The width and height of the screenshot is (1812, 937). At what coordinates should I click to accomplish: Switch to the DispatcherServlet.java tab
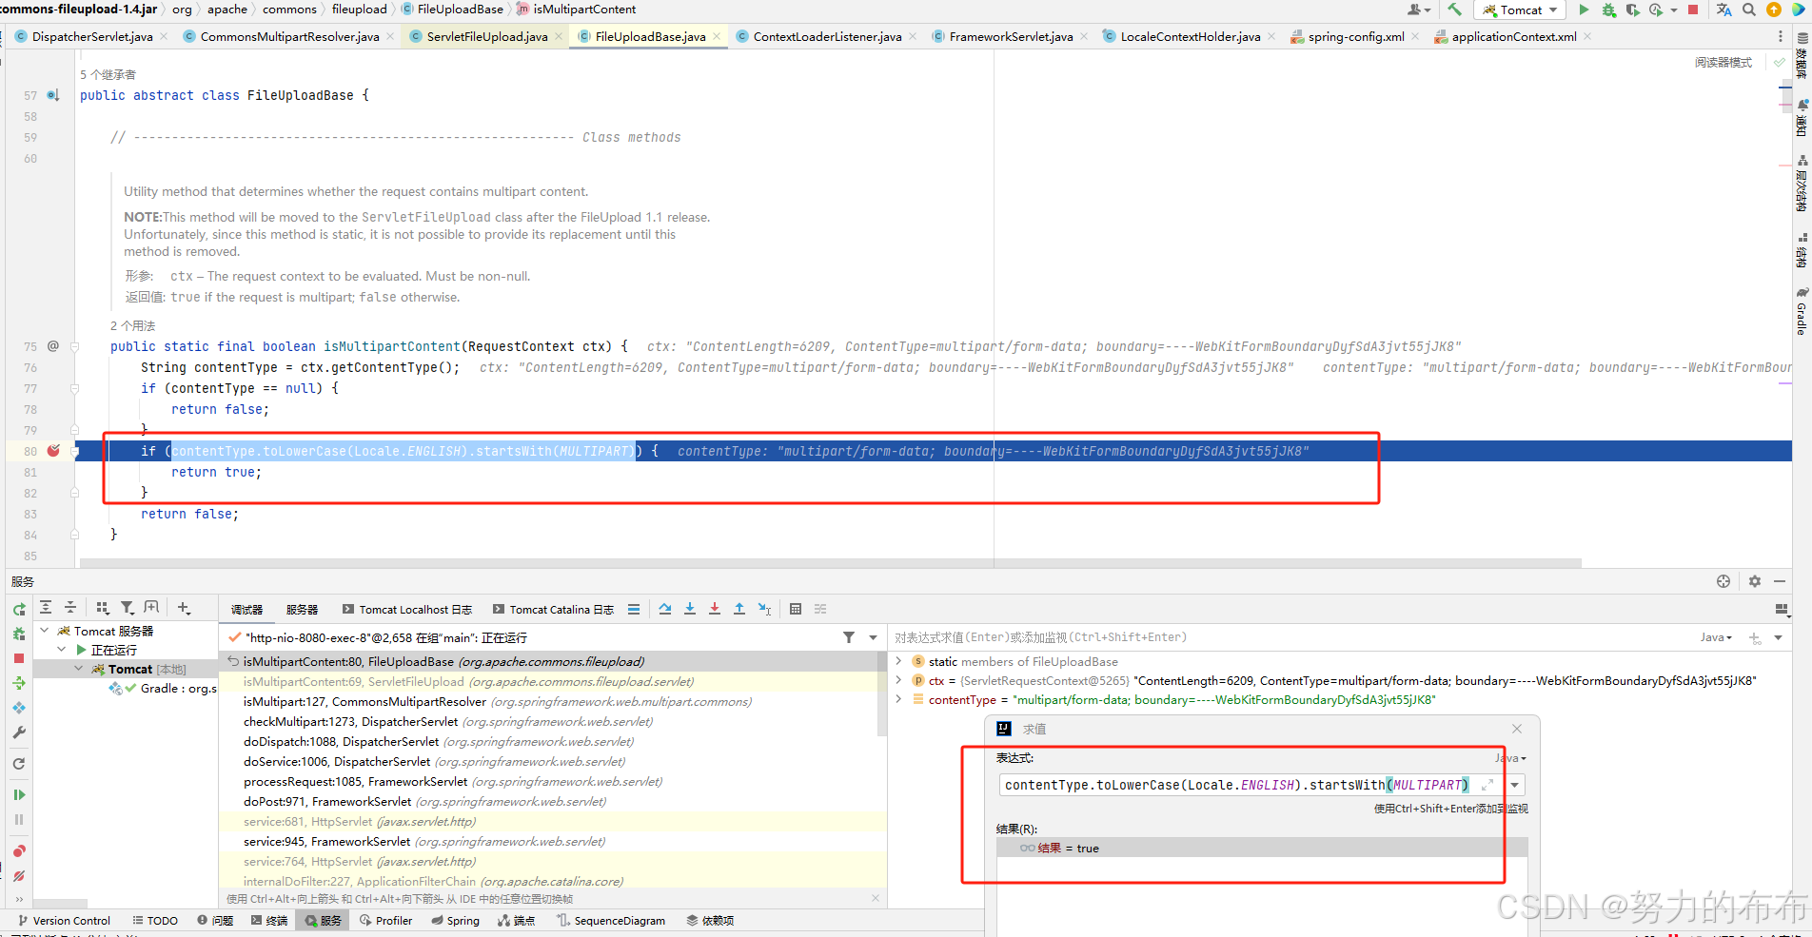pyautogui.click(x=91, y=36)
